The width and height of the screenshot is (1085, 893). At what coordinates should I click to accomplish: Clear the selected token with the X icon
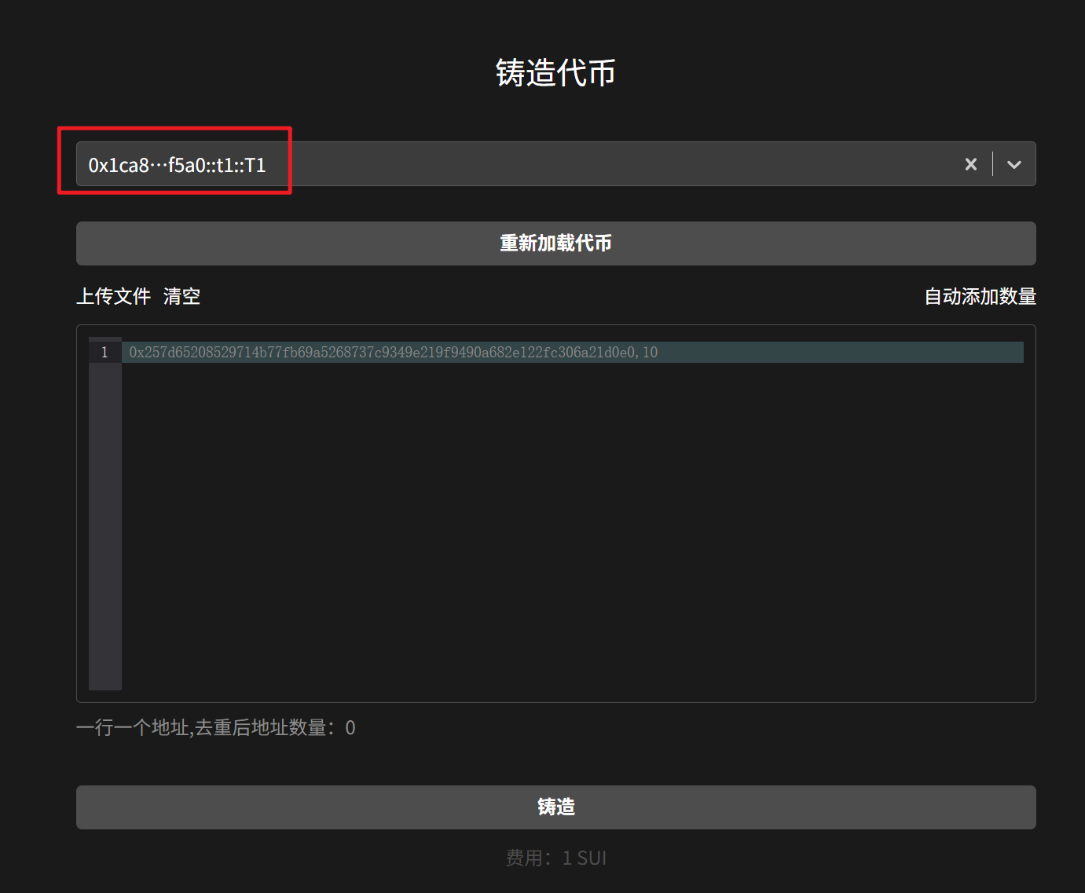point(971,164)
